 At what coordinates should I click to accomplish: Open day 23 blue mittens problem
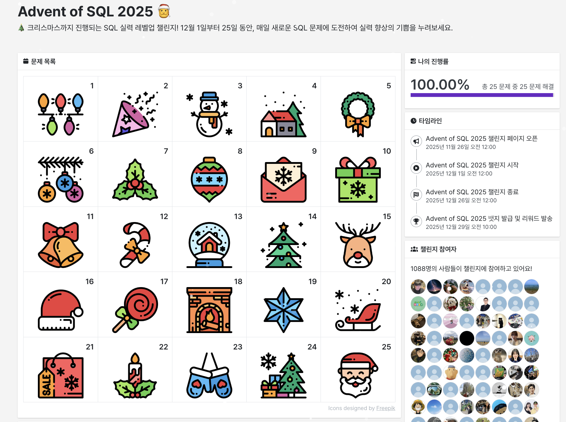tap(209, 370)
